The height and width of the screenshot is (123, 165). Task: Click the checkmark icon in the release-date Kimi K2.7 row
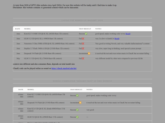[77, 95]
